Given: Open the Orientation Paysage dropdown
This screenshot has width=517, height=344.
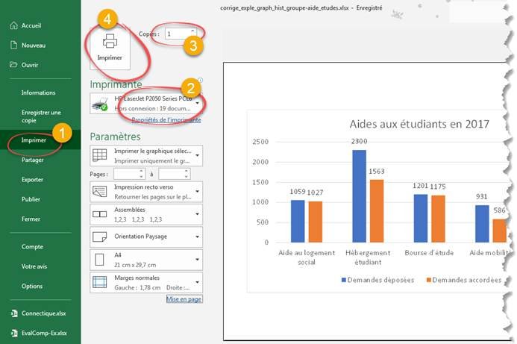Looking at the screenshot, I should tap(198, 237).
